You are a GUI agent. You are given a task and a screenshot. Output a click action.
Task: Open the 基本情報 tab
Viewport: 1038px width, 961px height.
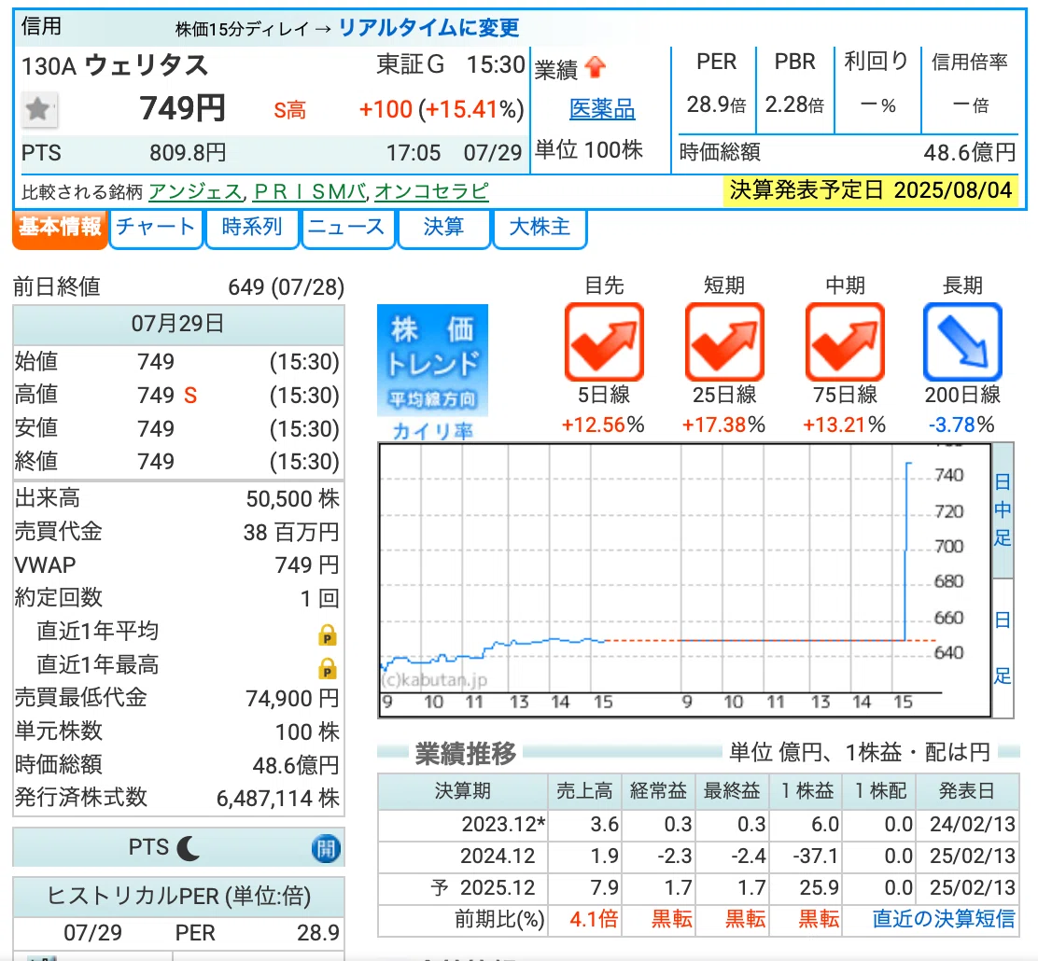tap(61, 229)
